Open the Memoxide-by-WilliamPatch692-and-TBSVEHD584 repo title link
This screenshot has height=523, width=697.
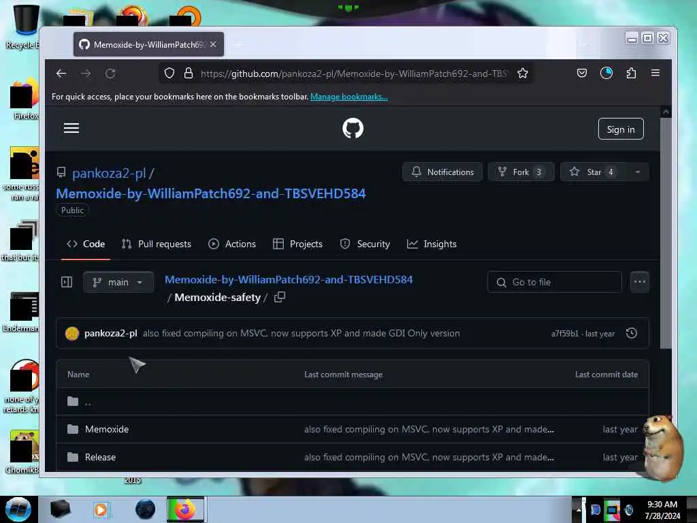click(211, 193)
